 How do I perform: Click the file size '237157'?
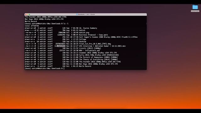point(62,51)
